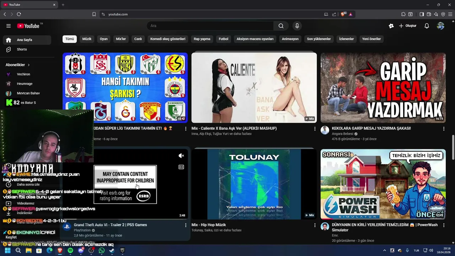Open options for Hip Hop Müzik mix
The width and height of the screenshot is (455, 256).
pyautogui.click(x=315, y=225)
